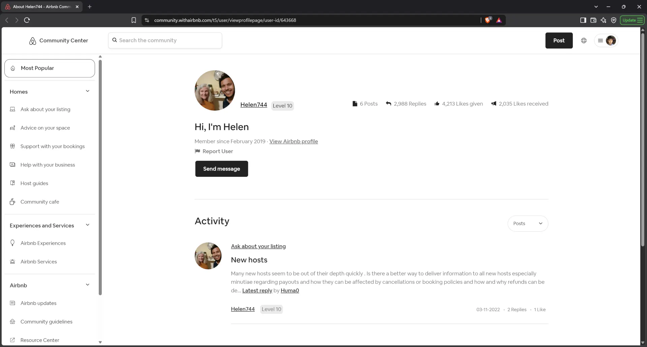Image resolution: width=647 pixels, height=347 pixels.
Task: Open Huma0 user link
Action: 290,291
